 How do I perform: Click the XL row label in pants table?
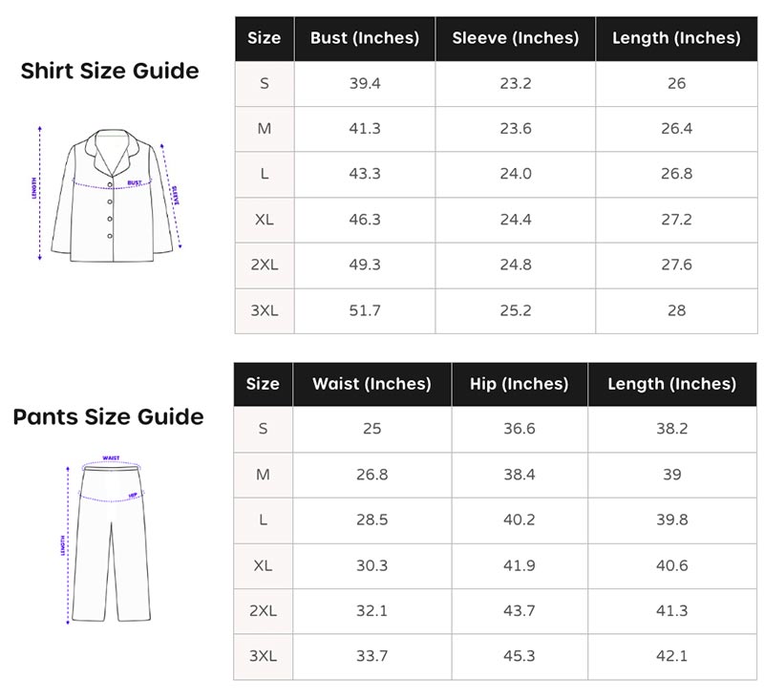pos(263,565)
